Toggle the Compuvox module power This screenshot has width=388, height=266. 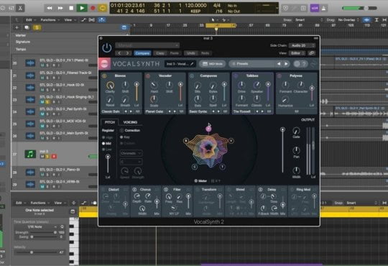(192, 75)
